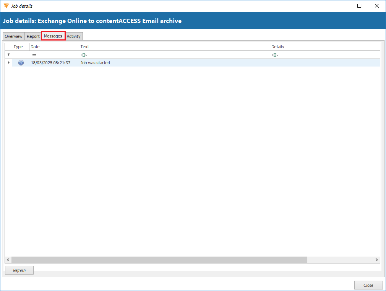This screenshot has height=291, width=386.
Task: Click the app logo in the title bar
Action: click(x=6, y=6)
